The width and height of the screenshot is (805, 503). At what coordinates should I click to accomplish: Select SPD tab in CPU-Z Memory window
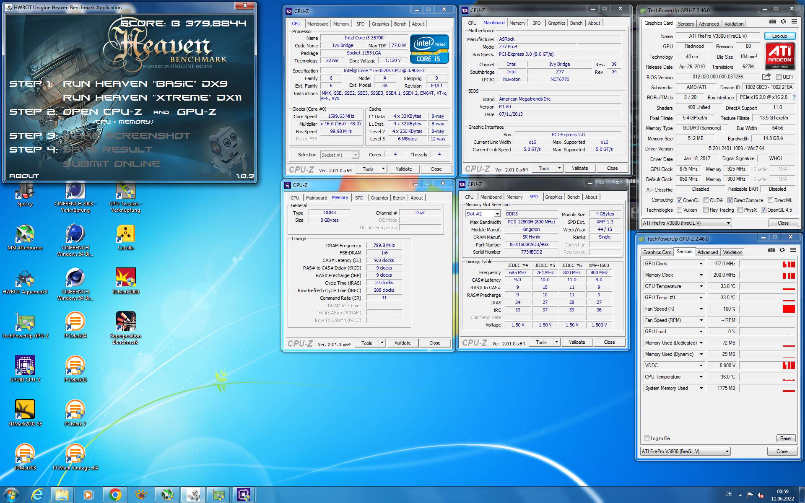[x=359, y=198]
